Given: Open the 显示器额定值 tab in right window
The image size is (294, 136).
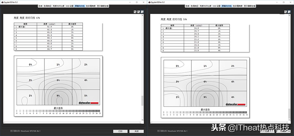Looking at the screenshot, I should tap(250, 6).
